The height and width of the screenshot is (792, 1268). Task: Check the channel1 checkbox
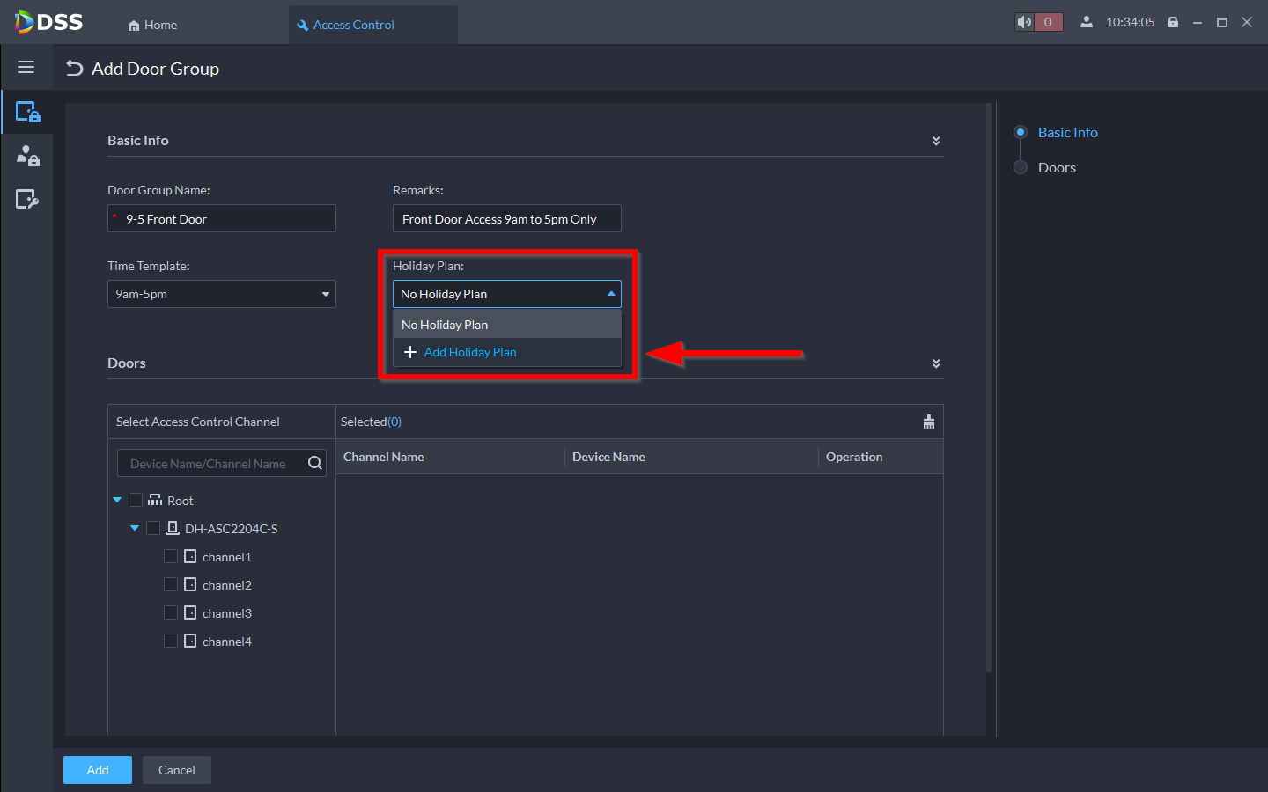click(x=171, y=556)
